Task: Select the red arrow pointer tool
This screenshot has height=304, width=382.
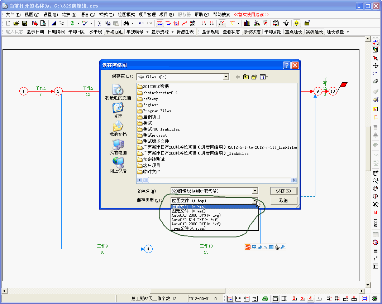Action: tap(376, 58)
